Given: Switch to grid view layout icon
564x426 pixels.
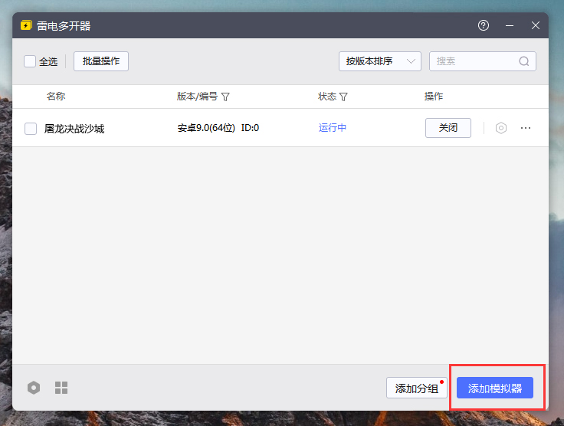Looking at the screenshot, I should pos(61,388).
